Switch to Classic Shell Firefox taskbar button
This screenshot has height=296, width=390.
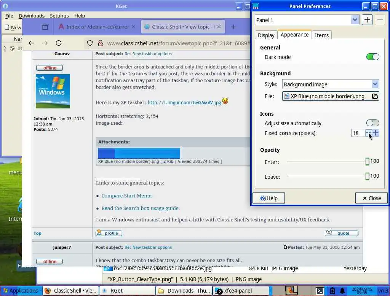coord(71,291)
